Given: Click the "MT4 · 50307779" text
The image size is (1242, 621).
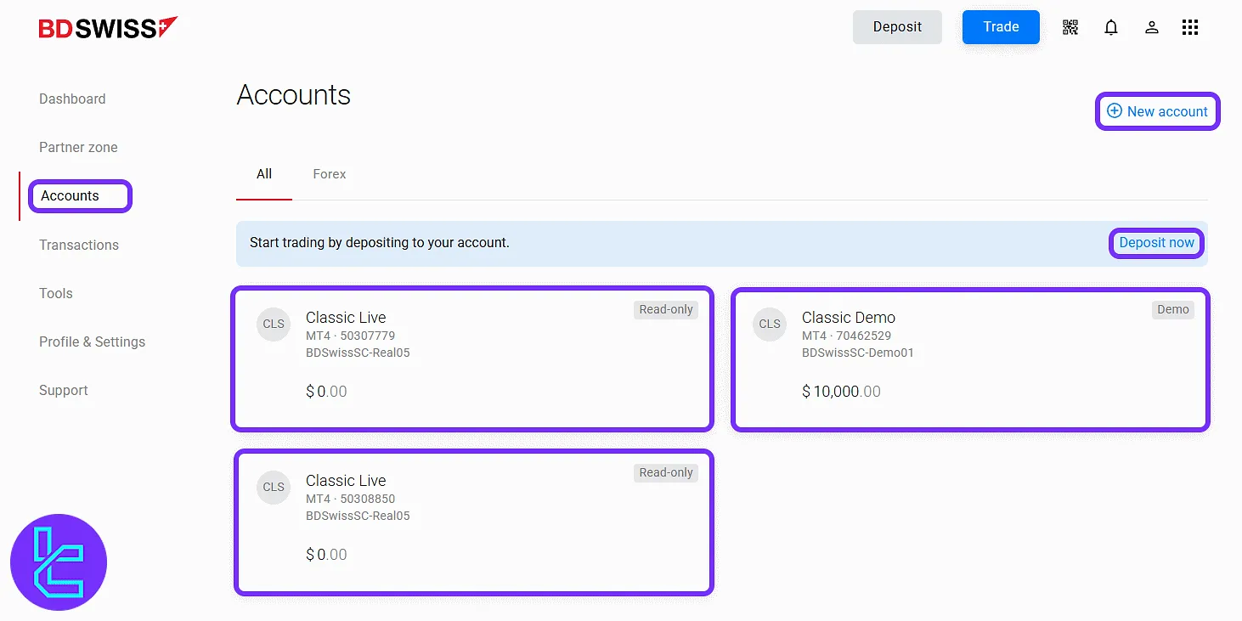Looking at the screenshot, I should pos(350,336).
